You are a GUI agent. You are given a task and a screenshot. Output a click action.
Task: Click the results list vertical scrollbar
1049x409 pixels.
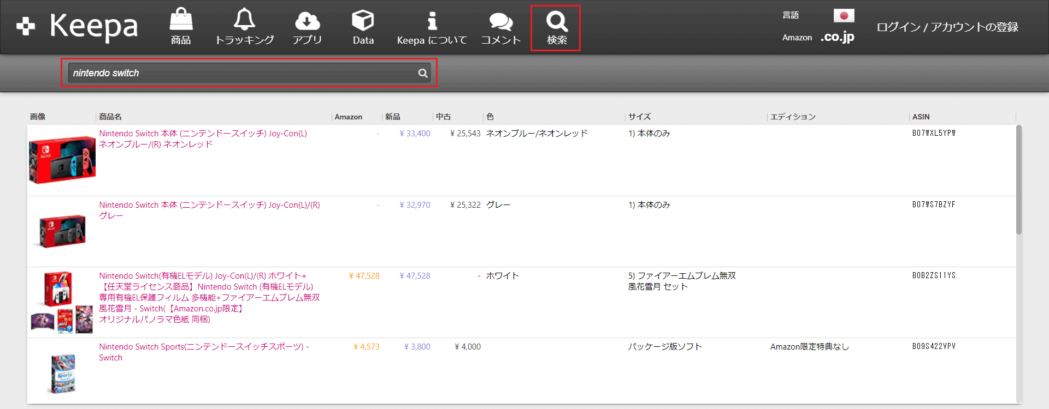[1018, 180]
